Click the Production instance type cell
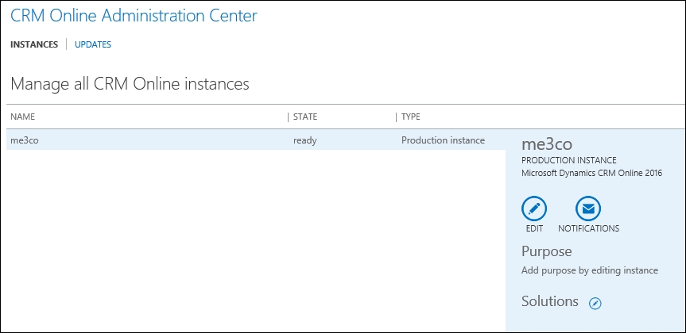 pos(443,140)
